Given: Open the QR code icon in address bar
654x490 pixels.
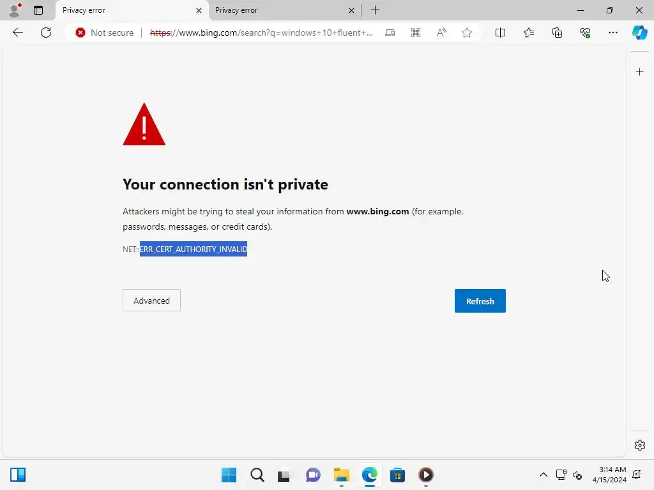Looking at the screenshot, I should [415, 33].
